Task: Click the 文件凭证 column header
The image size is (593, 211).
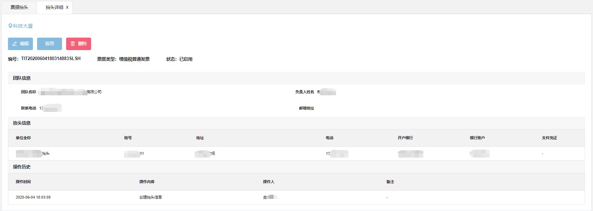Action: (549, 138)
